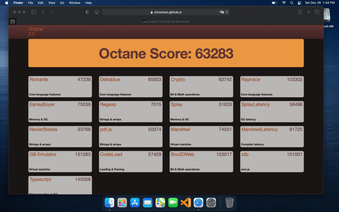Open Visual Studio Code from the Dock

(186, 203)
